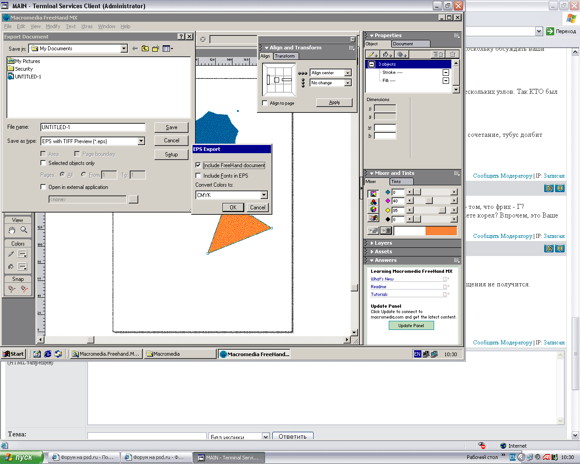Enable Include Fonts in EPS
The height and width of the screenshot is (464, 580).
pyautogui.click(x=198, y=175)
